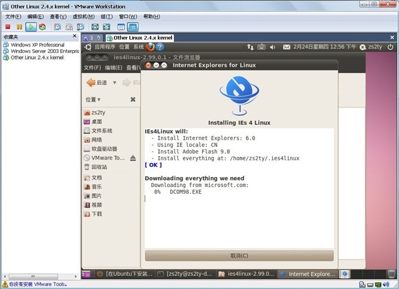Image resolution: width=399 pixels, height=289 pixels.
Task: Click the summary view toolbar icon
Action: pos(121,27)
